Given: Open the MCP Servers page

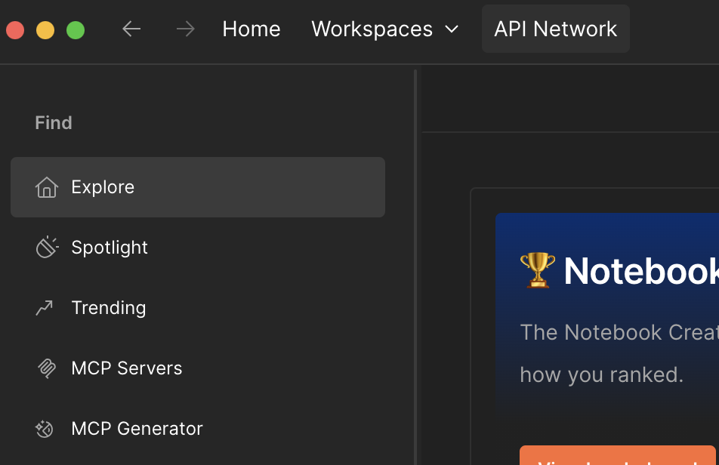Looking at the screenshot, I should tap(127, 368).
